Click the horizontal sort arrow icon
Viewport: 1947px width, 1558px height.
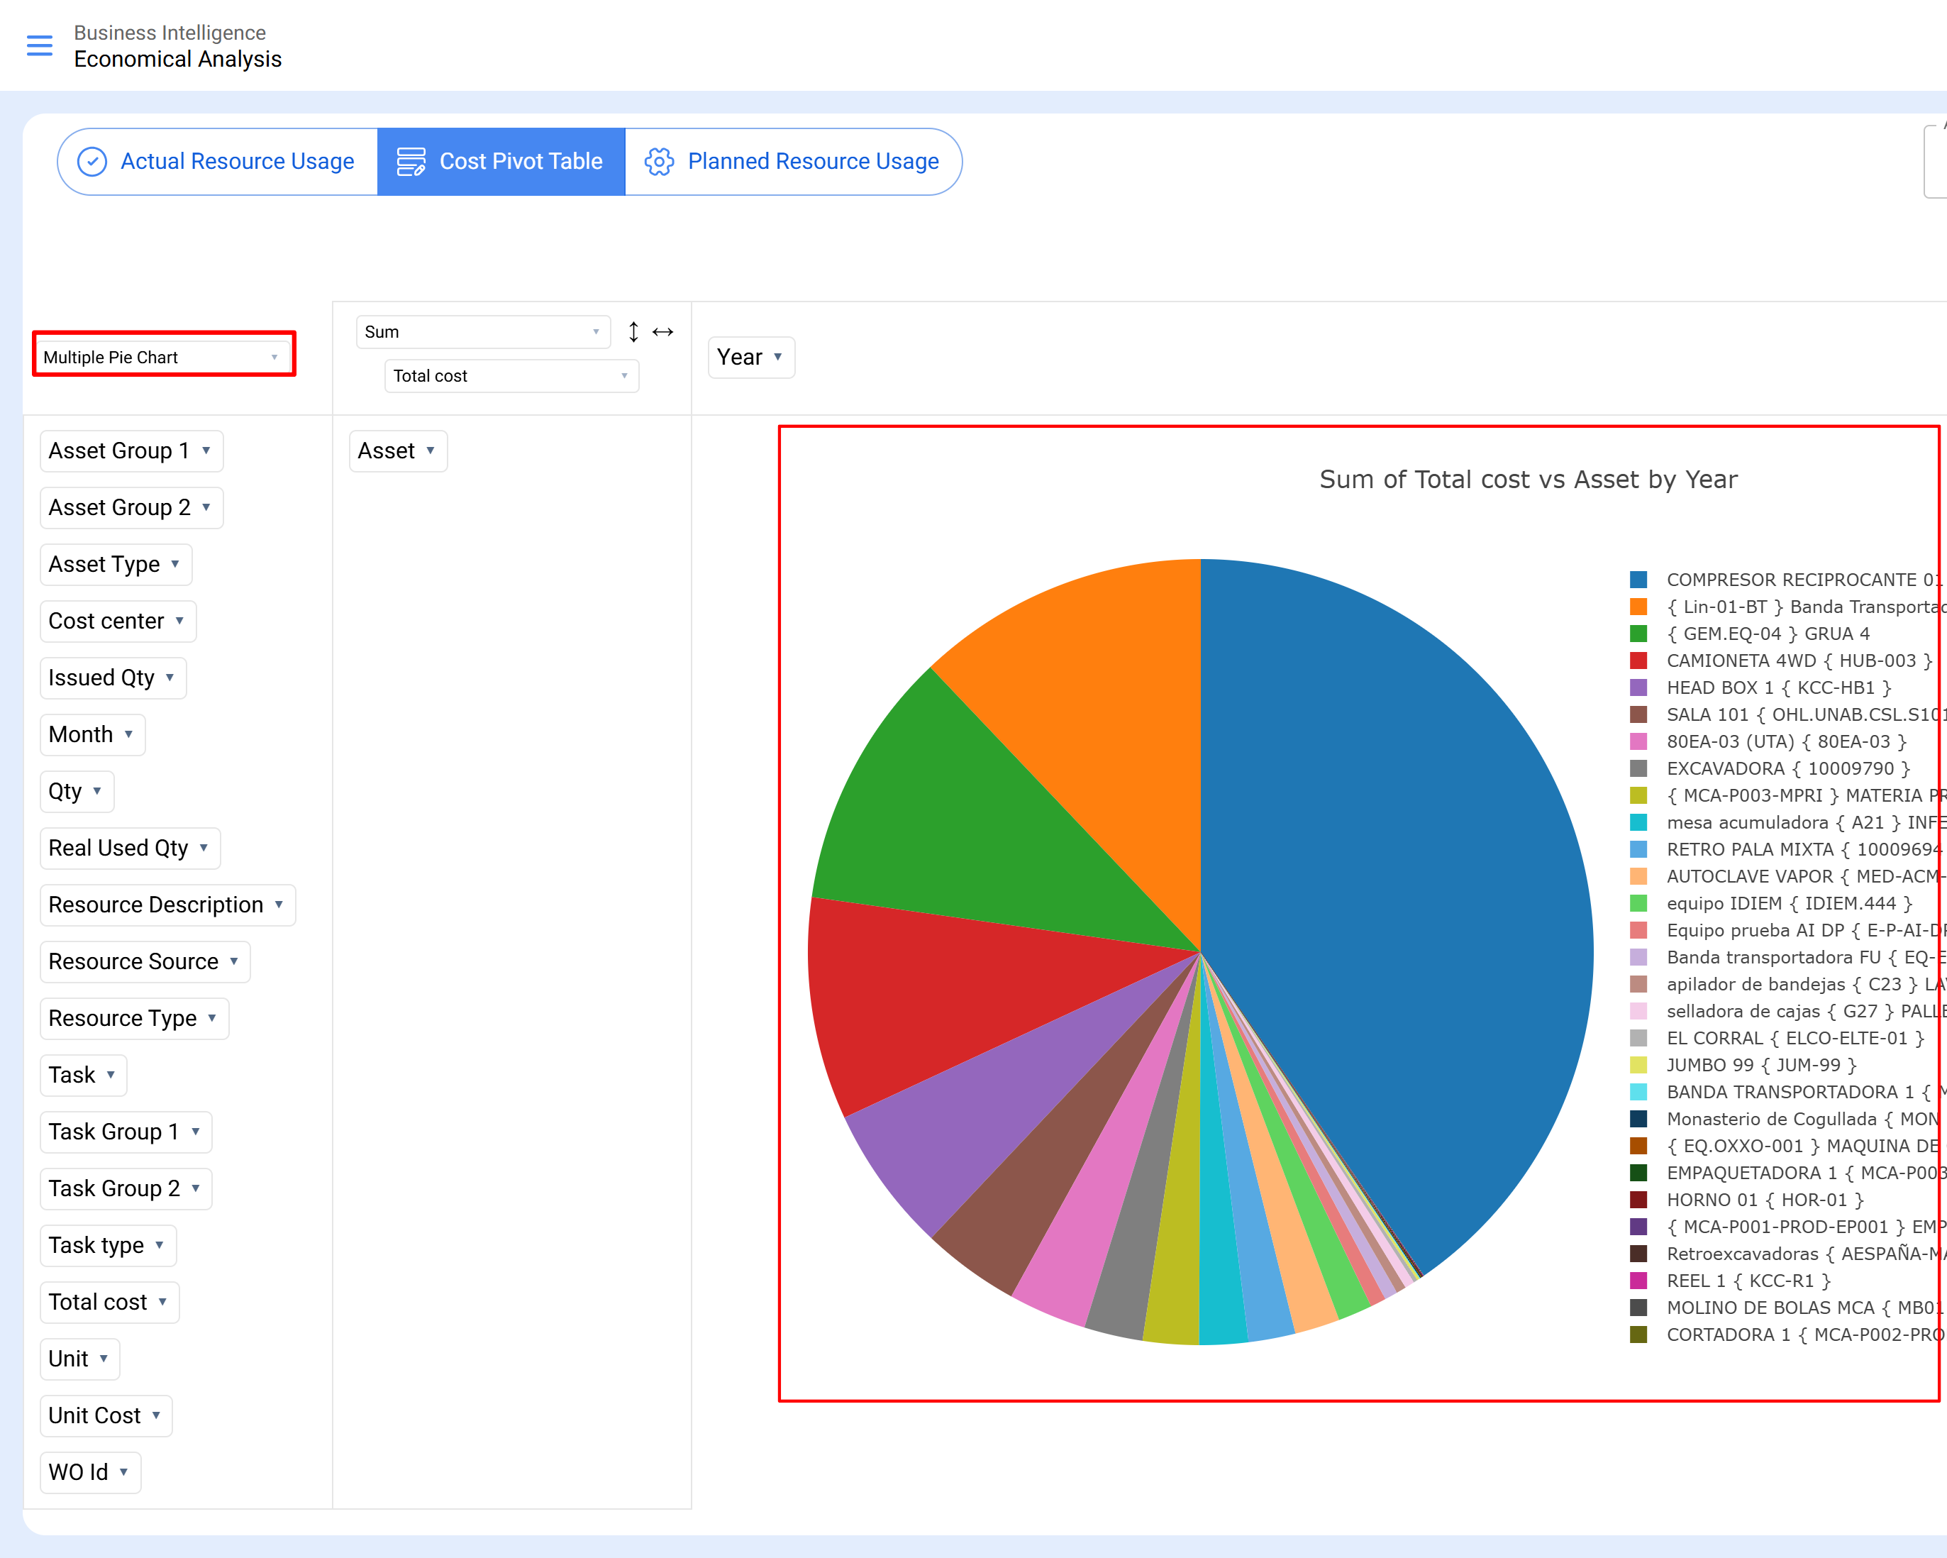tap(663, 332)
